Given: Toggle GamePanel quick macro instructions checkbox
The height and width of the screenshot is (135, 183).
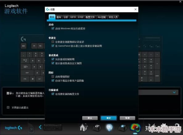Looking at the screenshot, I should coord(53,46).
